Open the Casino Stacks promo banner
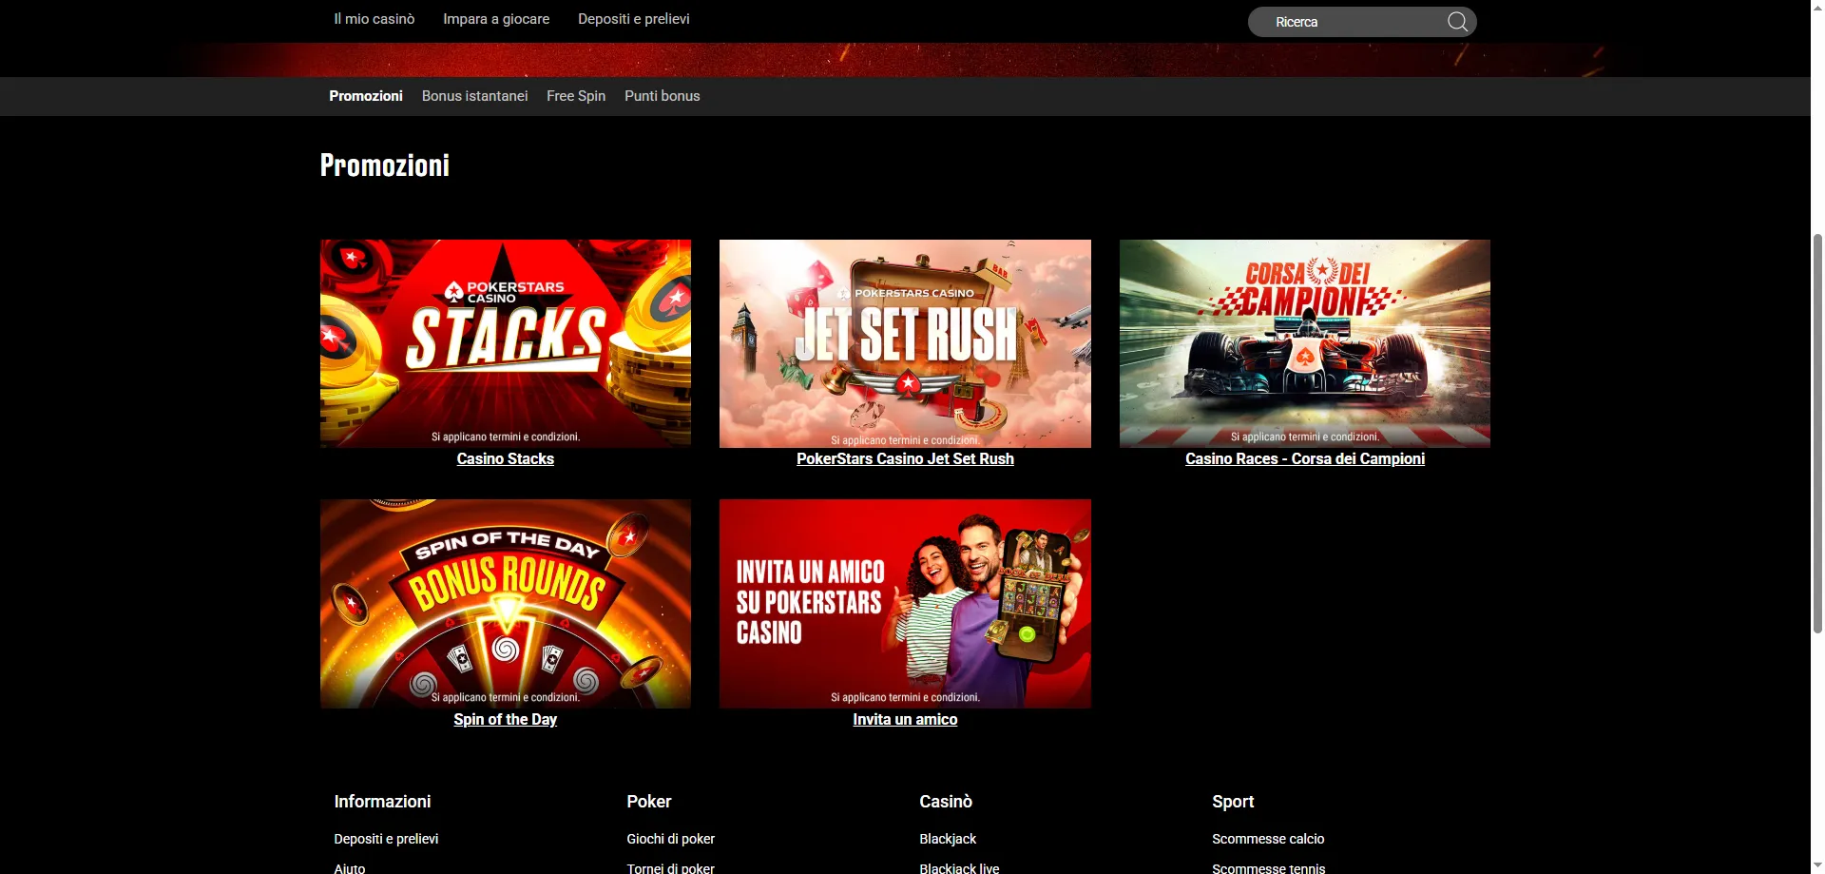Image resolution: width=1825 pixels, height=874 pixels. (505, 342)
